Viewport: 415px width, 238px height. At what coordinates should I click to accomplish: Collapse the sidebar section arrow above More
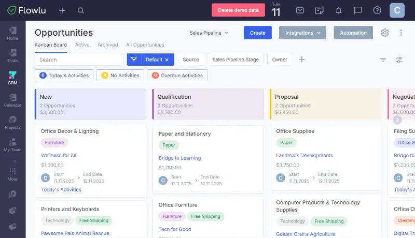pos(15,161)
